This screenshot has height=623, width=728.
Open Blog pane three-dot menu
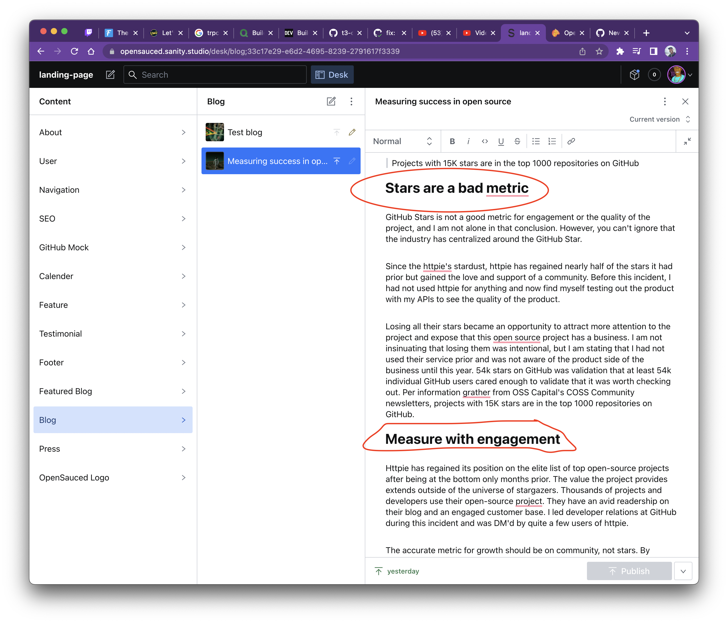(351, 101)
